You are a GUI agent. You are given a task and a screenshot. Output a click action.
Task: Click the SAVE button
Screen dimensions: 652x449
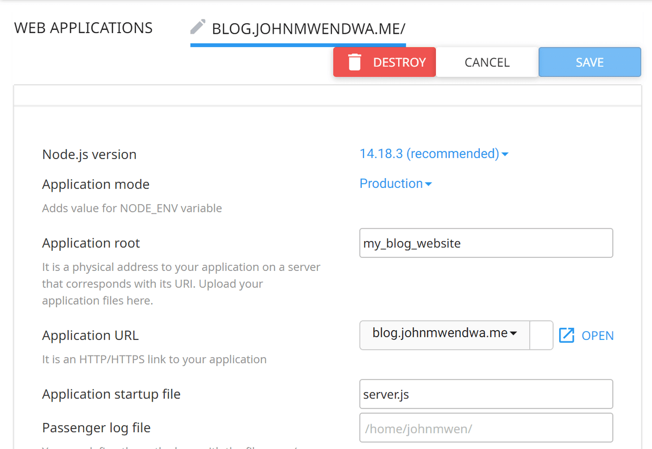tap(590, 62)
